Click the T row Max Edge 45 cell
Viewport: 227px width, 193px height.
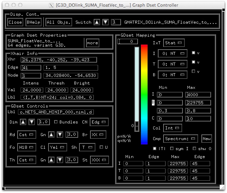pos(200,171)
